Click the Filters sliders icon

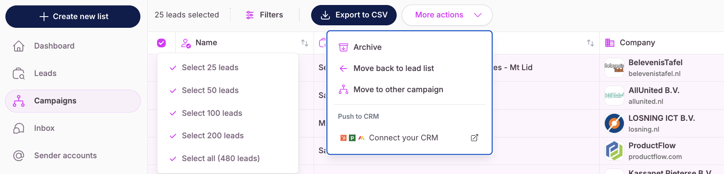click(x=250, y=15)
